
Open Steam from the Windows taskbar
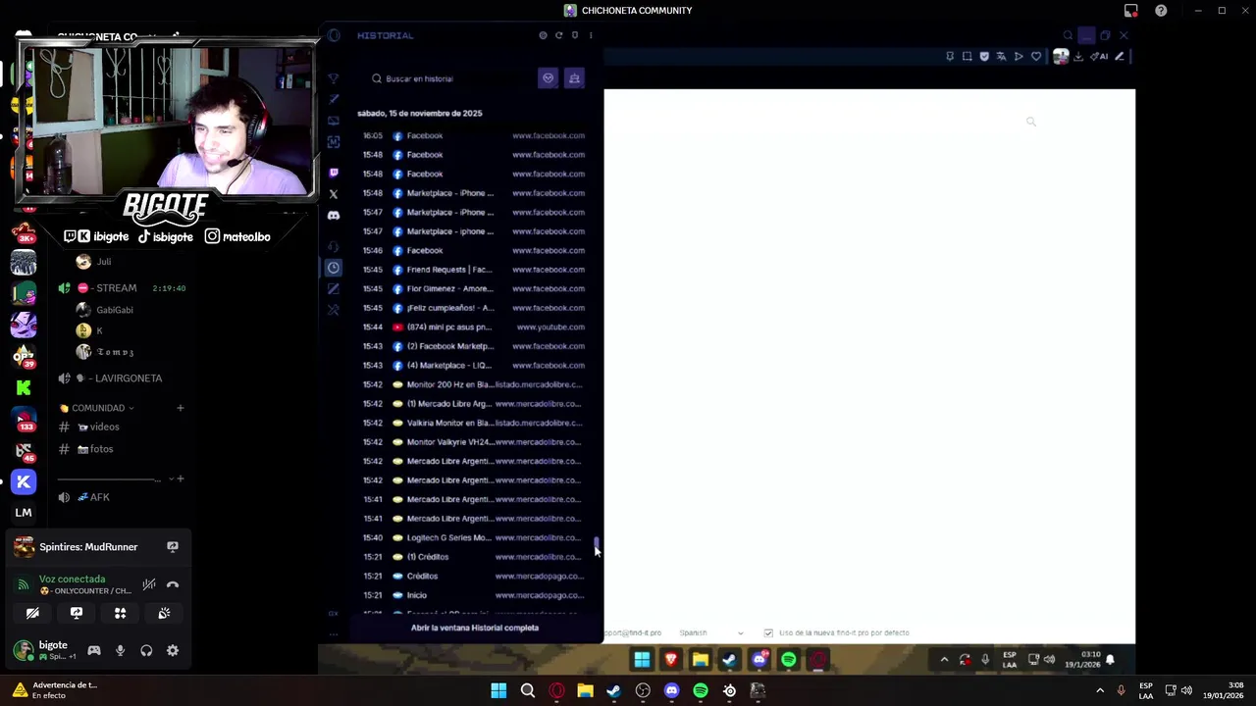[x=614, y=690]
